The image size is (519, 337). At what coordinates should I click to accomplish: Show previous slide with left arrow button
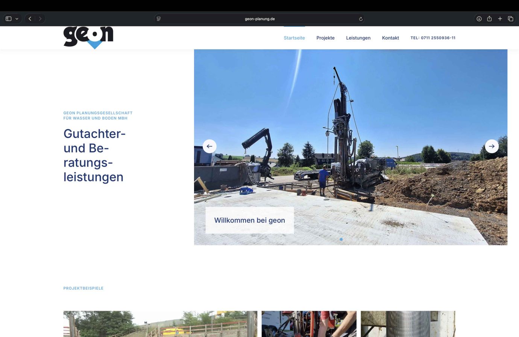click(x=209, y=146)
